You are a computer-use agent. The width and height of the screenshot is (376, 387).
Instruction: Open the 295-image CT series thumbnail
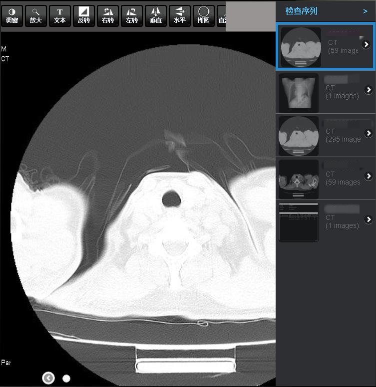click(x=299, y=136)
